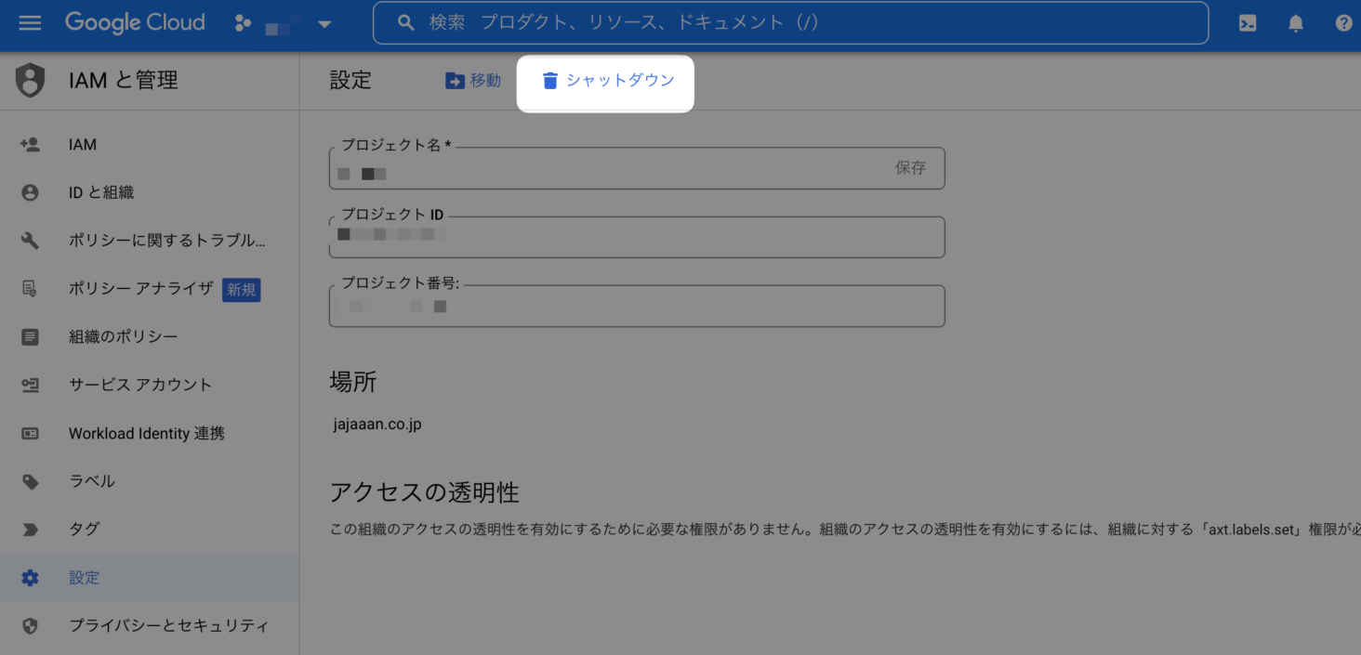
Task: Click the wrench icon for policy troubleshooting
Action: pos(30,241)
